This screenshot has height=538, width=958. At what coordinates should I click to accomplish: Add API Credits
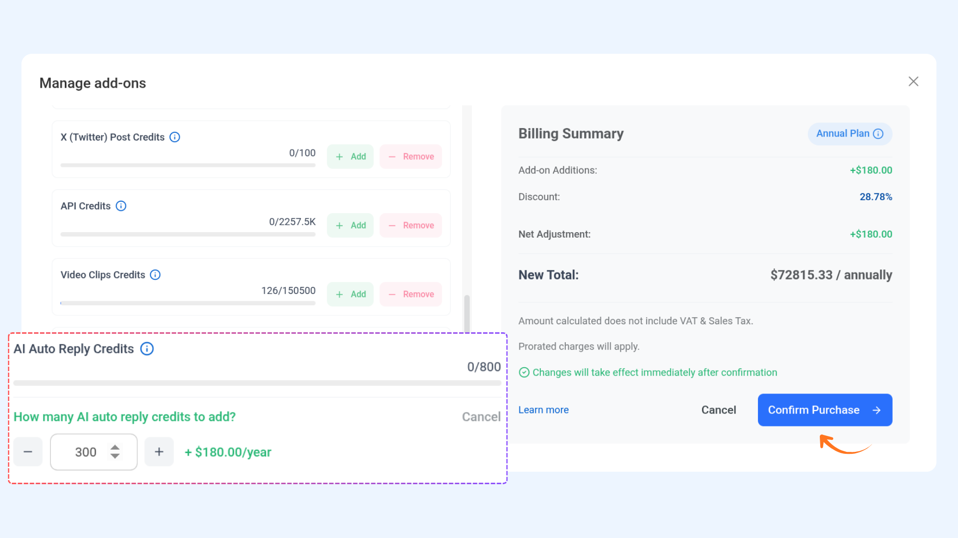click(350, 225)
